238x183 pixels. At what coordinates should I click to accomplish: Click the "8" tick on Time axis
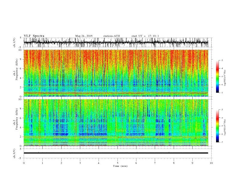point(174,163)
